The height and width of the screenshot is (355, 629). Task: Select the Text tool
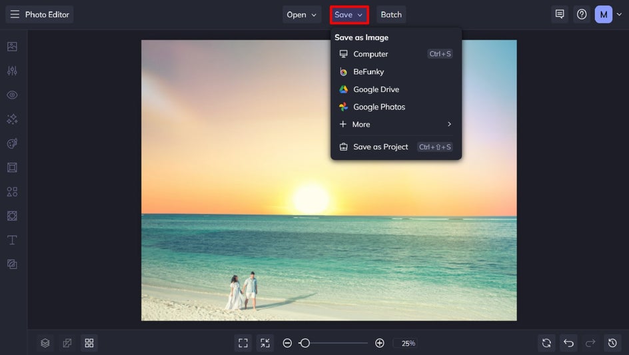tap(12, 240)
